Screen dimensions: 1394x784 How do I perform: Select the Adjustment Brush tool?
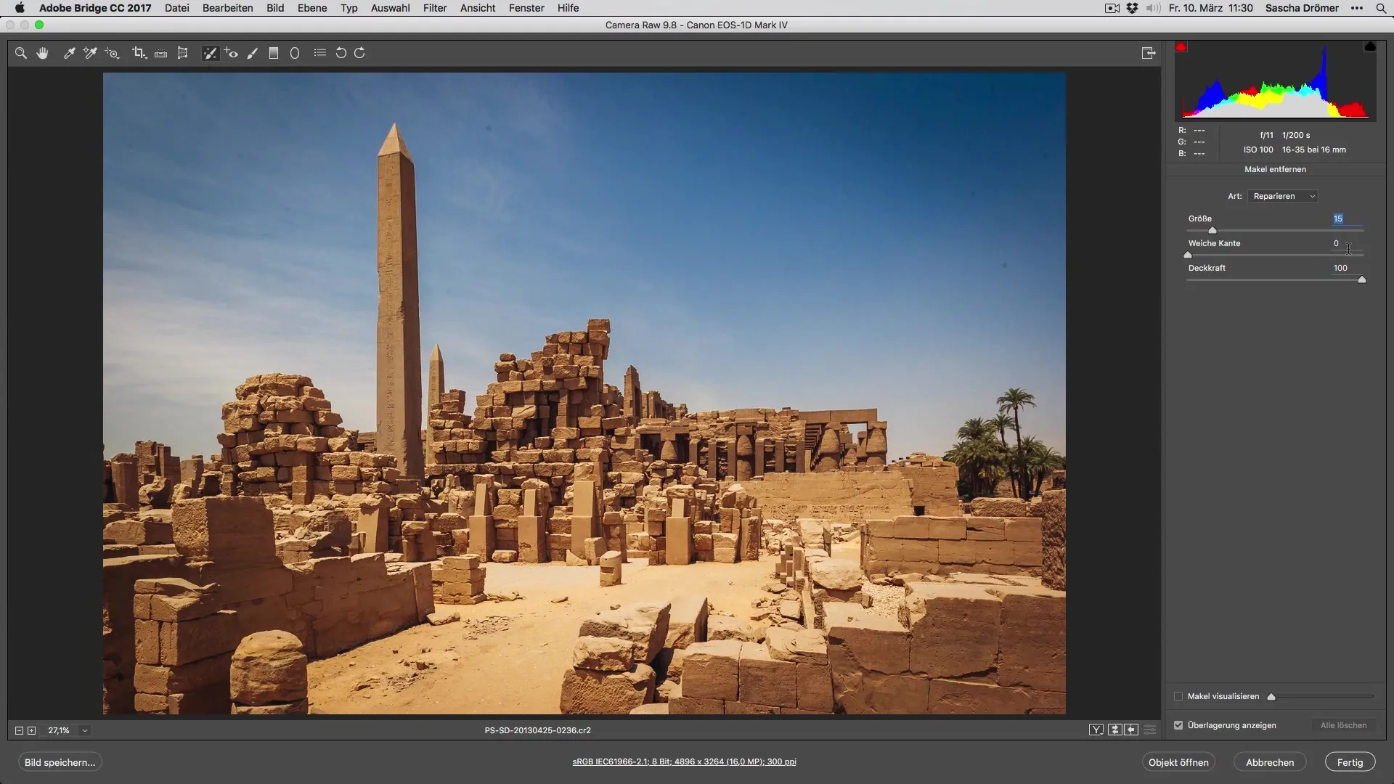253,53
